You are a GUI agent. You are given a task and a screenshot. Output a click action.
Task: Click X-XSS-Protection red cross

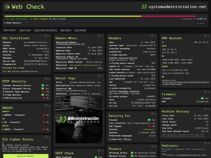[x=44, y=98]
